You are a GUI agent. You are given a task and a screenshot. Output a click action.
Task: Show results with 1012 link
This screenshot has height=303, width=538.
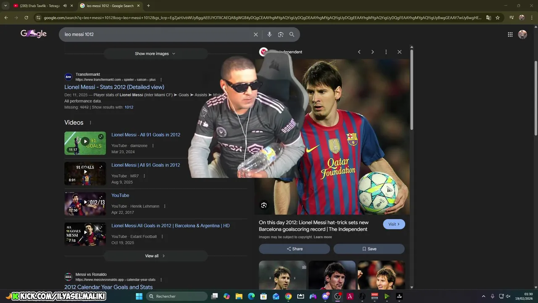(x=129, y=107)
